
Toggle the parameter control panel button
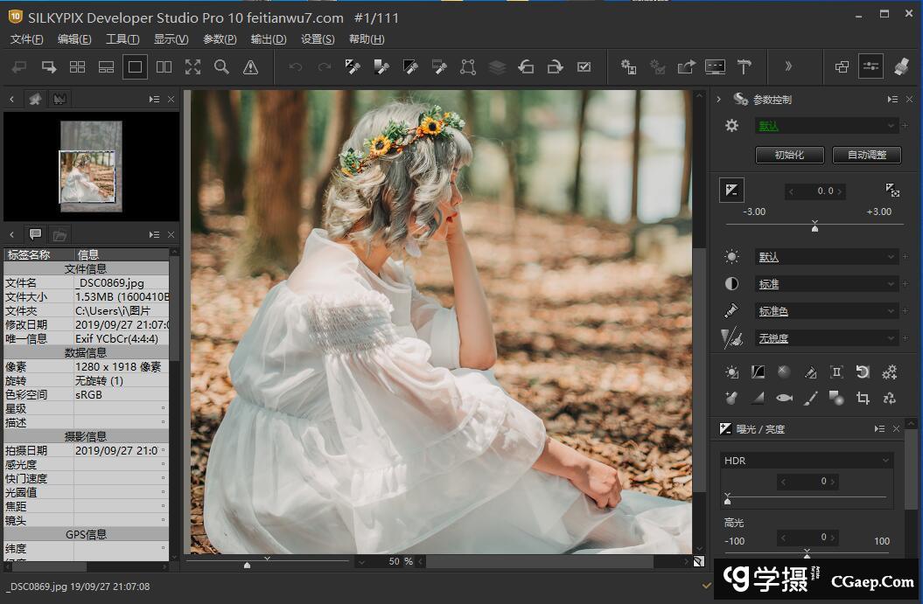[871, 67]
